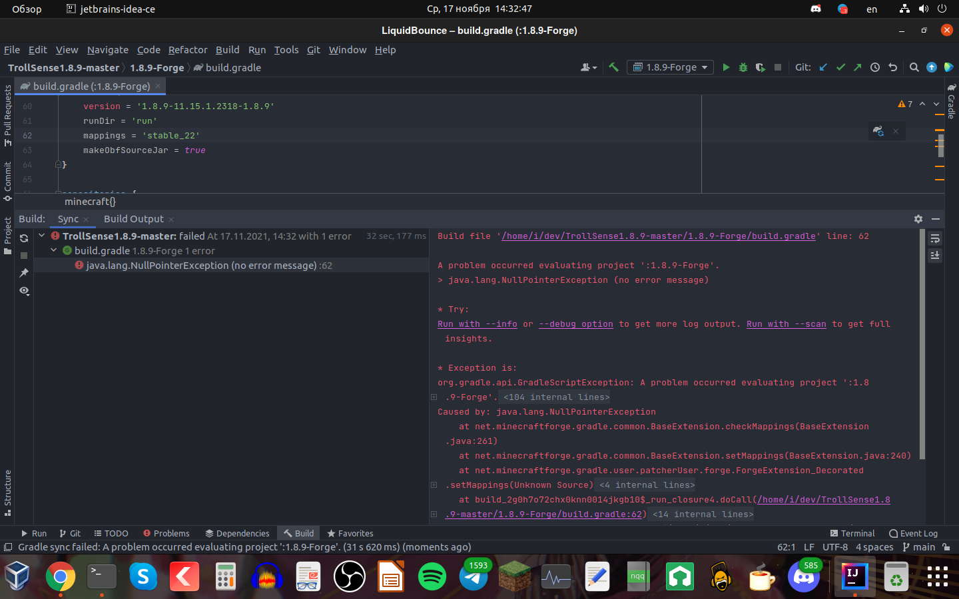Toggle soft-wrap in build output
Image resolution: width=959 pixels, height=599 pixels.
pyautogui.click(x=935, y=238)
